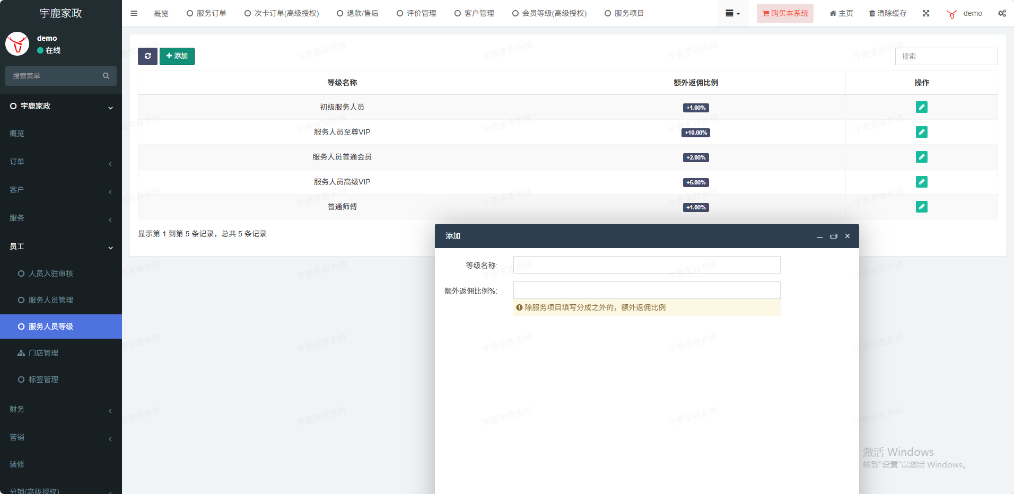Image resolution: width=1014 pixels, height=494 pixels.
Task: Click the refresh table icon button
Action: click(x=147, y=56)
